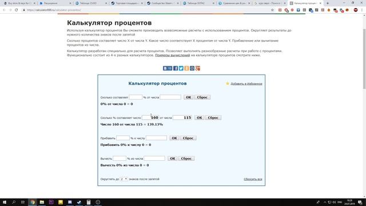The height and width of the screenshot is (206, 366).
Task: Click the field after % из числа
Action: pyautogui.click(x=154, y=158)
